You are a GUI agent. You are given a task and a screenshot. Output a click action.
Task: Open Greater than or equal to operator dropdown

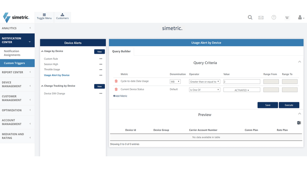[x=204, y=82]
